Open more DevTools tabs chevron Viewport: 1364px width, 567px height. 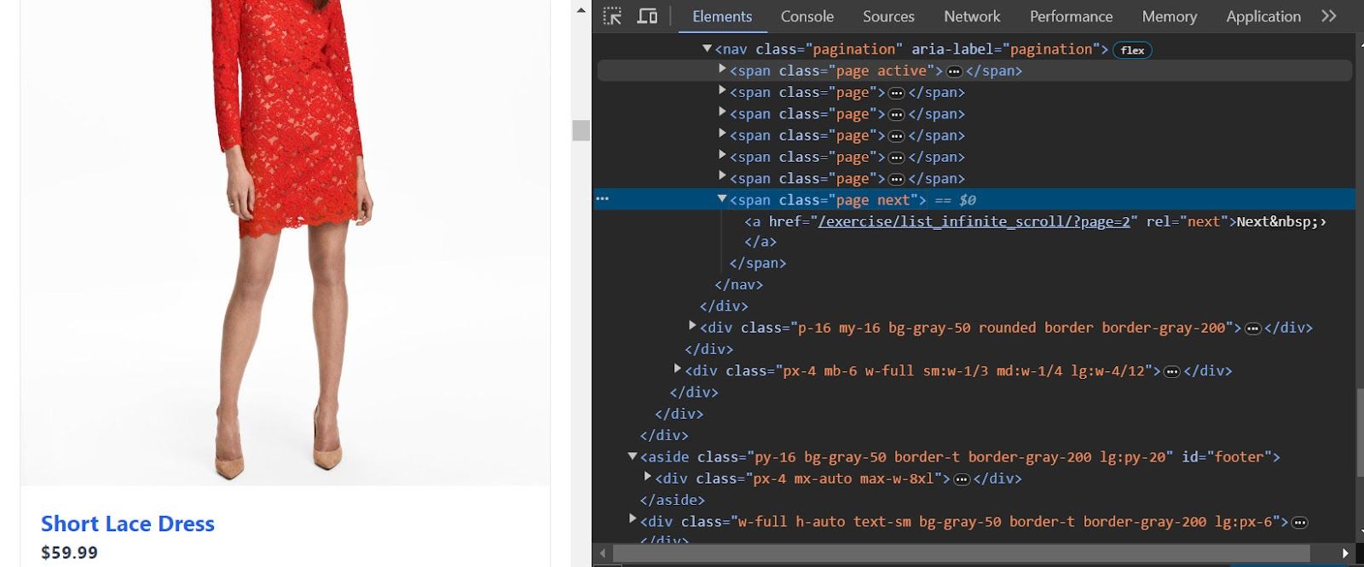click(x=1328, y=16)
